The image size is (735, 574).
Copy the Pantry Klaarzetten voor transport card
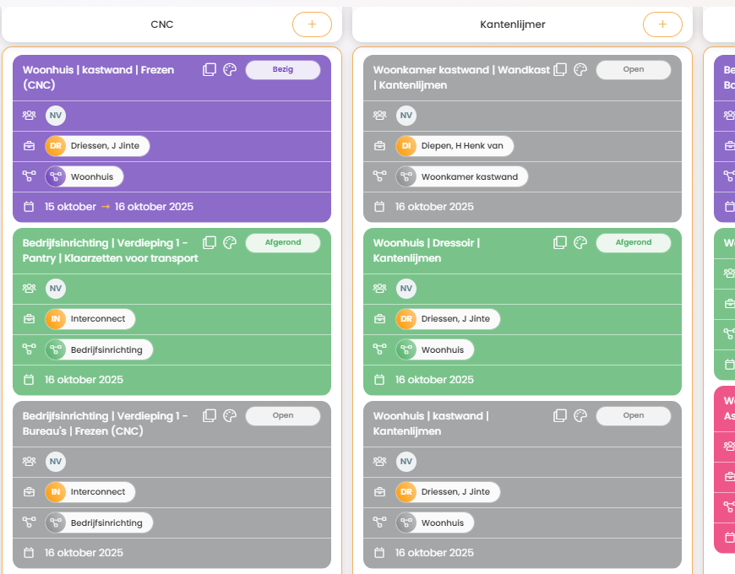210,243
